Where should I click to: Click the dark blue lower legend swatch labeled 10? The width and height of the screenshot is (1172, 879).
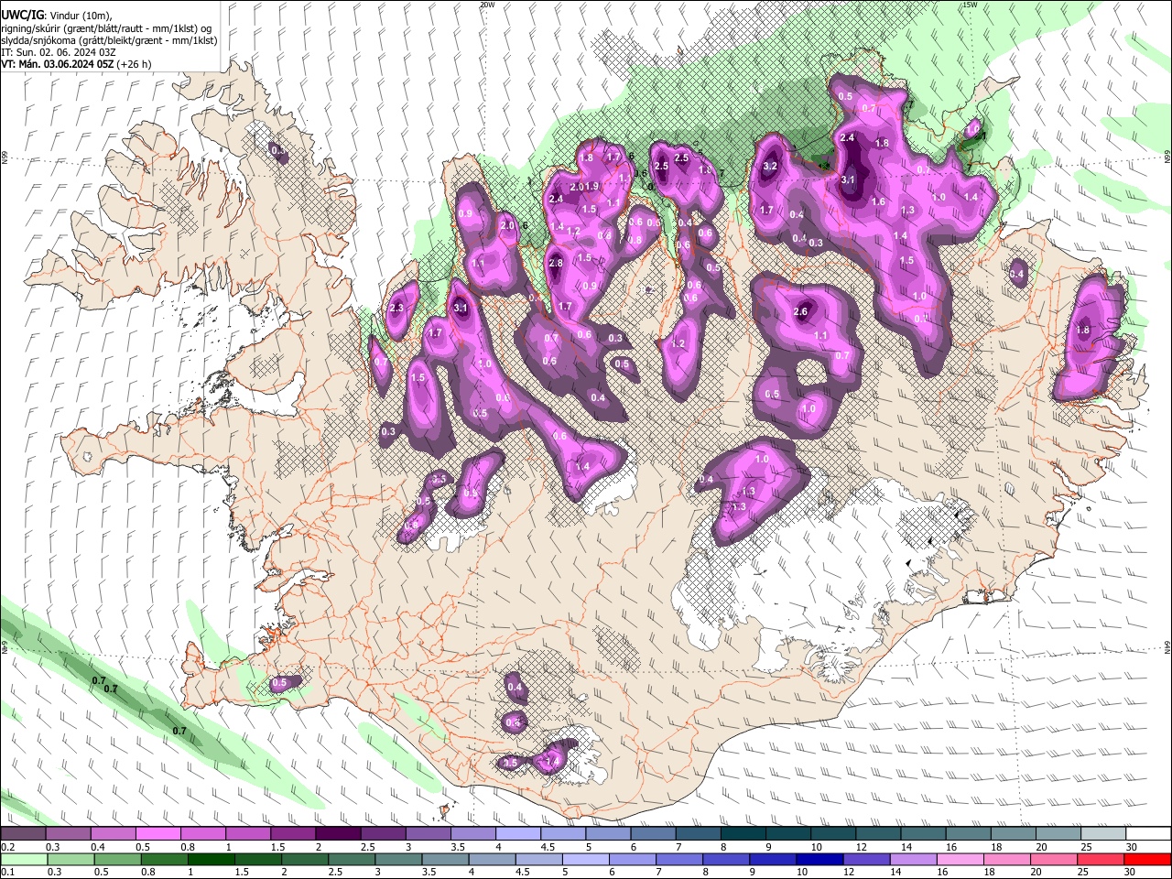(x=819, y=859)
